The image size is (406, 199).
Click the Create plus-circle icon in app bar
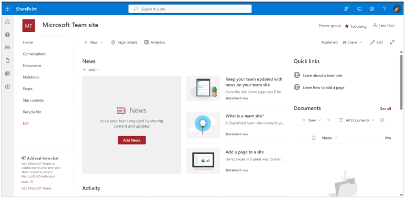[7, 87]
